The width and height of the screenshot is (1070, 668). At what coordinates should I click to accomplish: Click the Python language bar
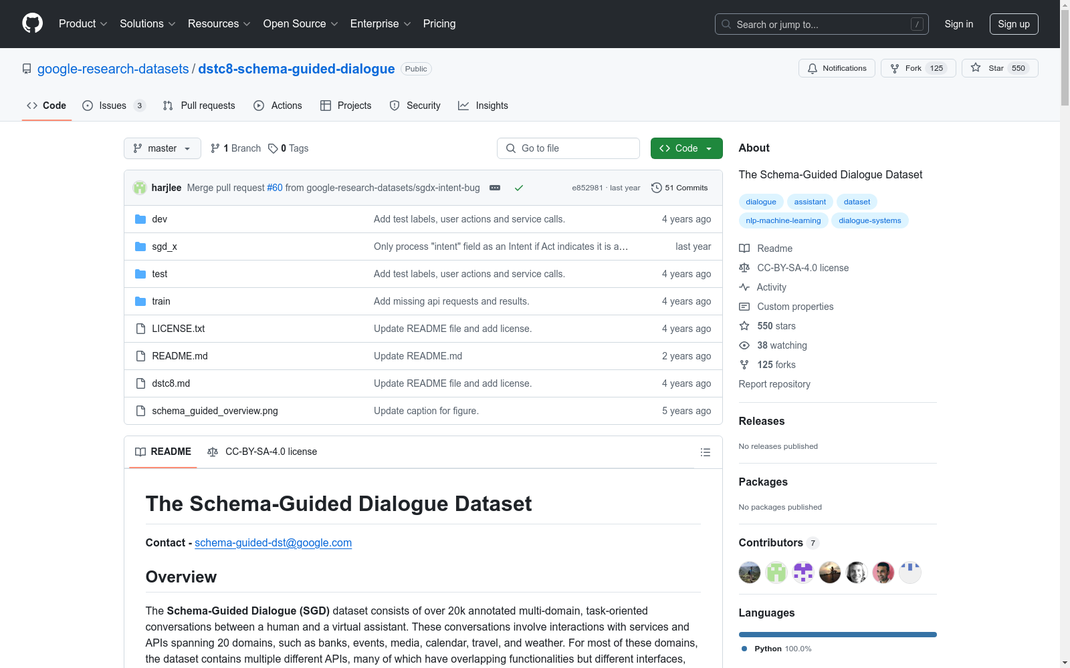coord(838,635)
